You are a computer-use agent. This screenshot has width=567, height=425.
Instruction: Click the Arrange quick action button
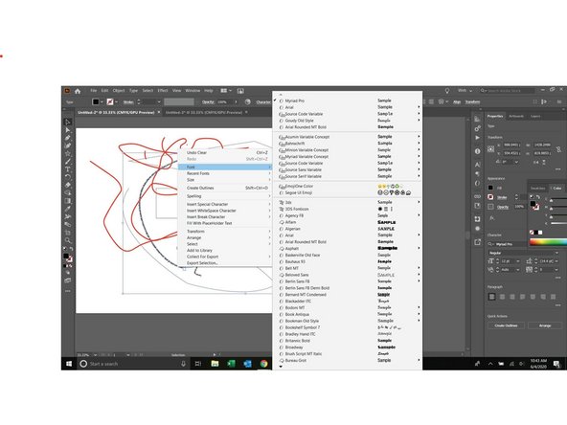click(545, 325)
